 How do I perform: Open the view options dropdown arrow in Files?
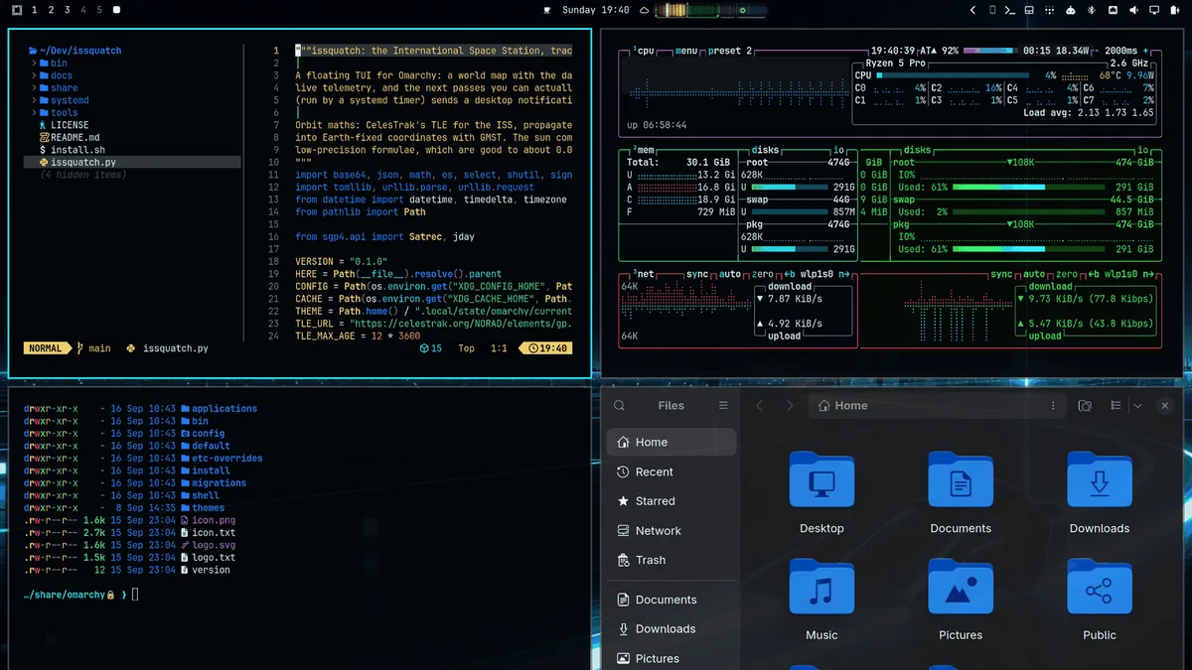1137,405
